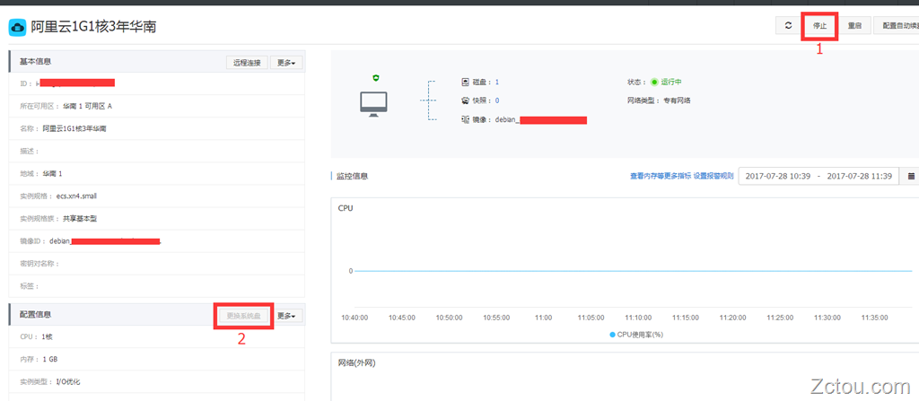Image resolution: width=919 pixels, height=401 pixels.
Task: Click the CPU usage line in chart
Action: pyautogui.click(x=633, y=271)
